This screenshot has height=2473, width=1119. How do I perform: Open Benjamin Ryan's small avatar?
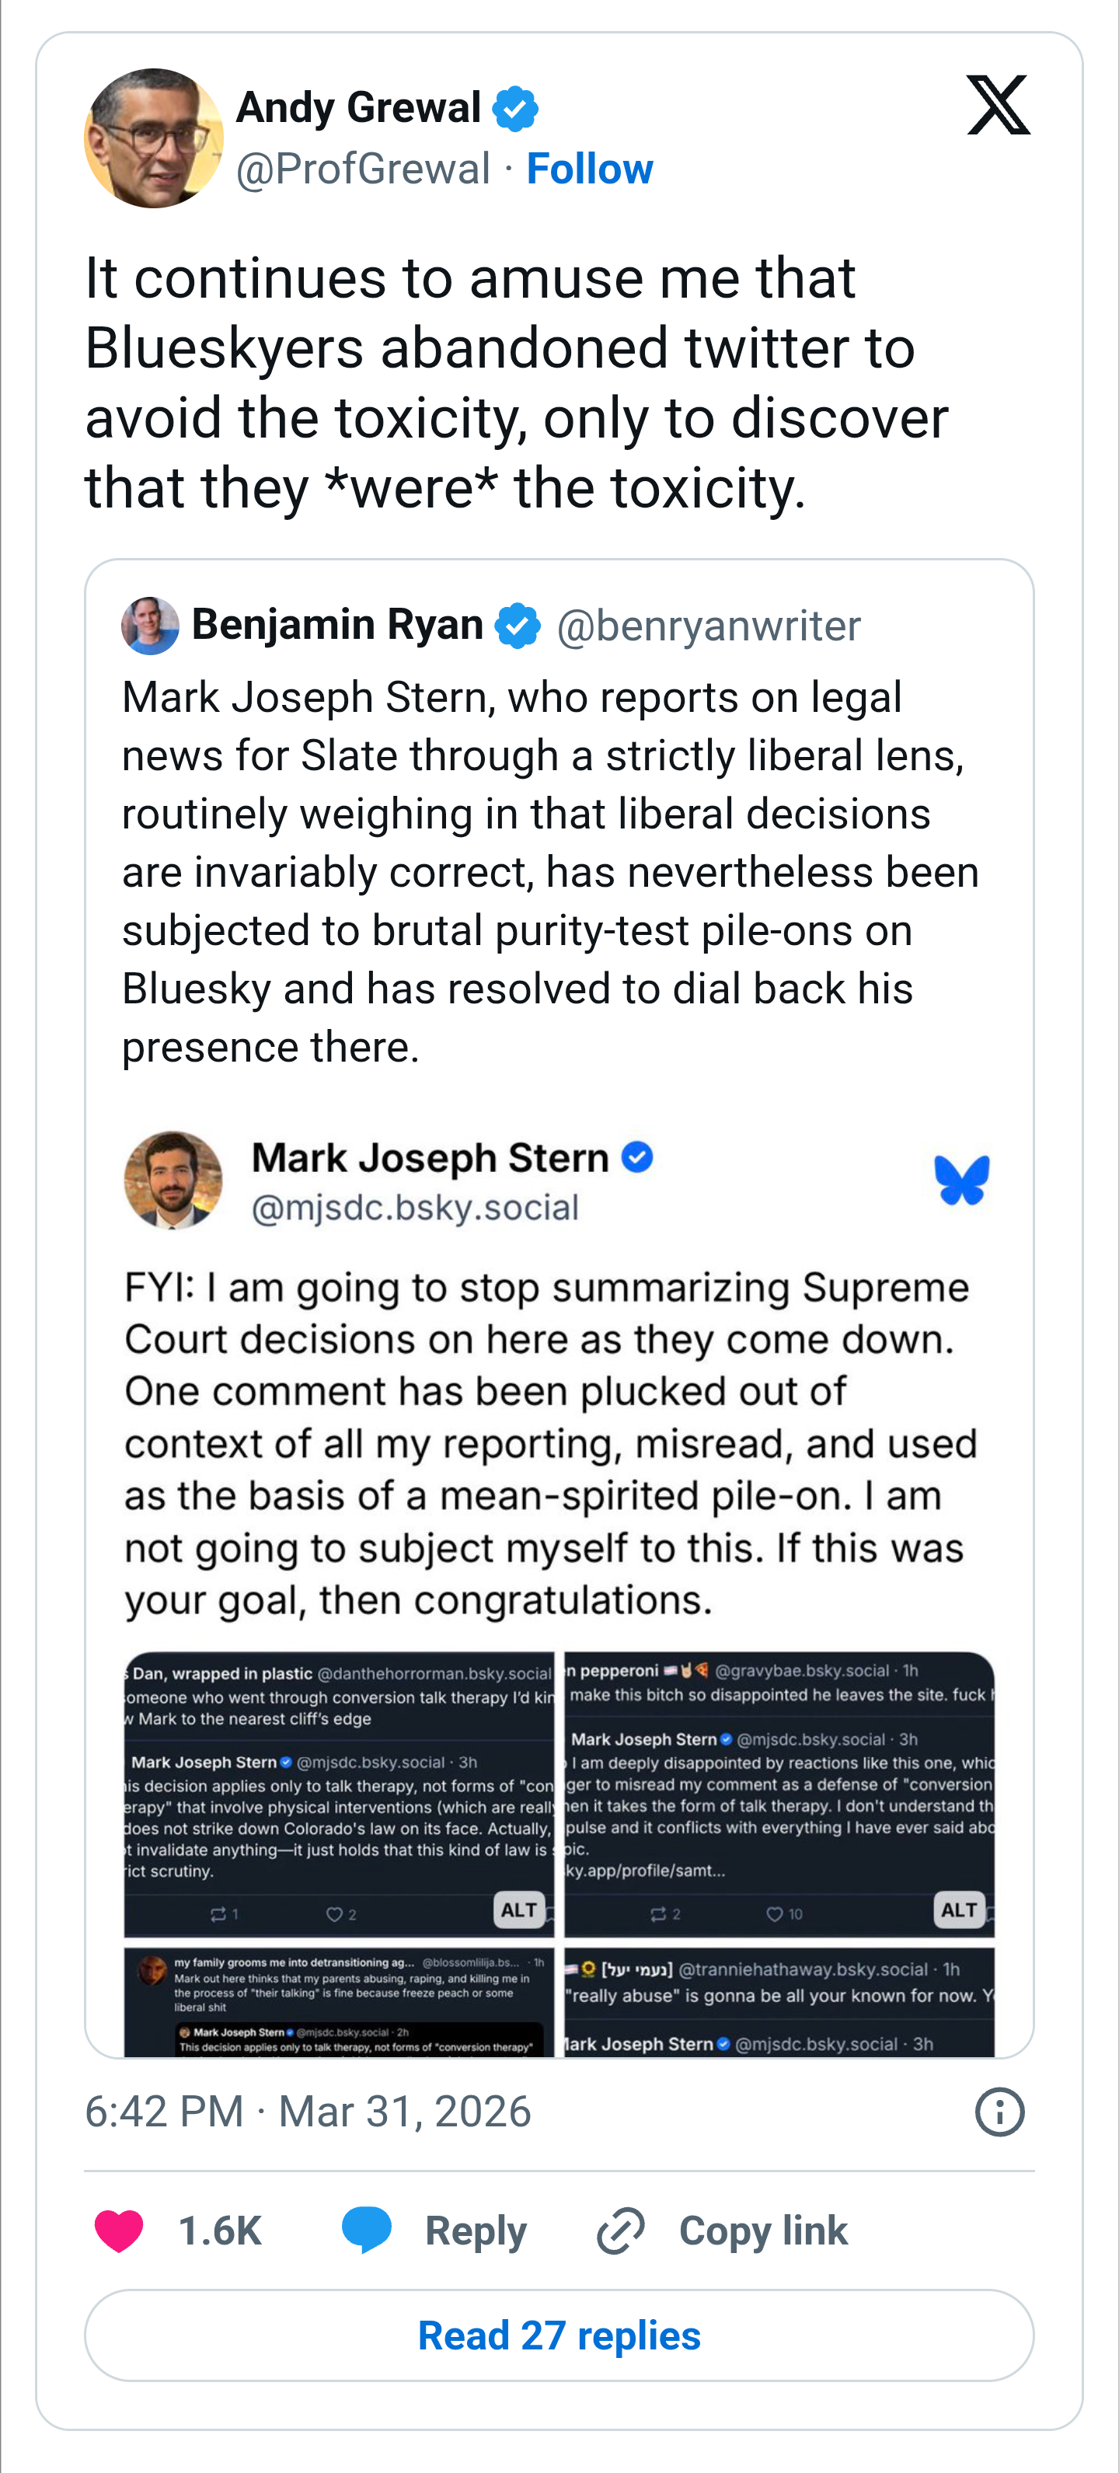coord(151,626)
